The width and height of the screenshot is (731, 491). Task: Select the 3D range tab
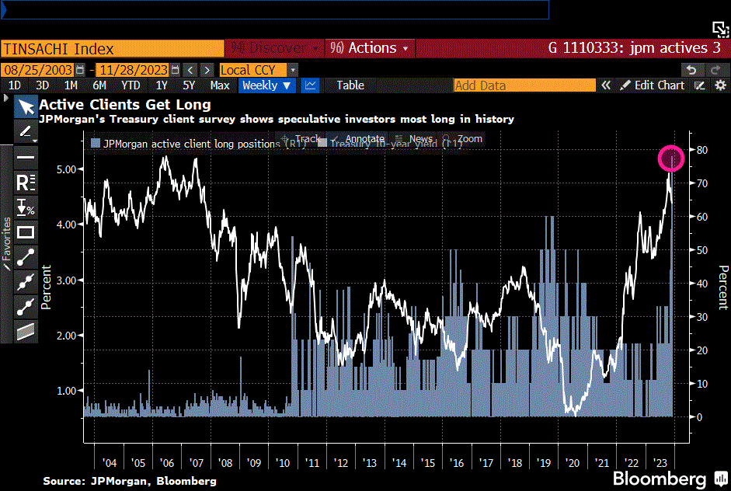coord(43,85)
